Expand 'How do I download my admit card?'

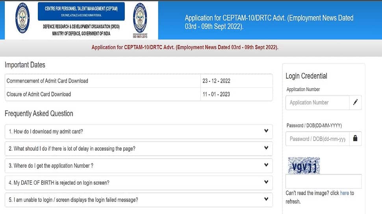click(x=139, y=132)
